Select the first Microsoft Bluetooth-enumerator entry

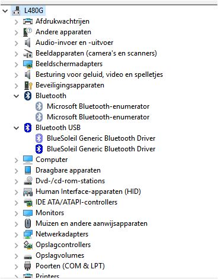click(x=98, y=106)
